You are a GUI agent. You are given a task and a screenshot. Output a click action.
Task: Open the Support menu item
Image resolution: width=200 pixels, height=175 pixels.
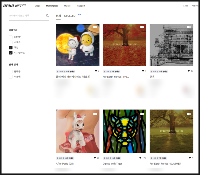click(81, 6)
